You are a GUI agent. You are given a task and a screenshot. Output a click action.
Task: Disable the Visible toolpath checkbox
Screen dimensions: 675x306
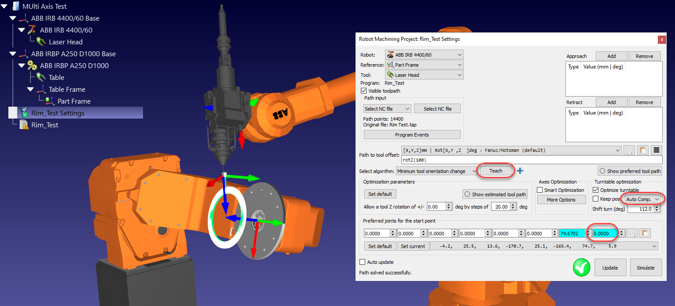pyautogui.click(x=363, y=91)
